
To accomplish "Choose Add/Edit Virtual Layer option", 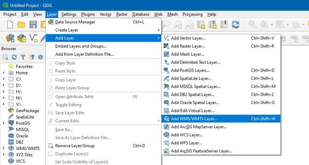I will (x=221, y=111).
